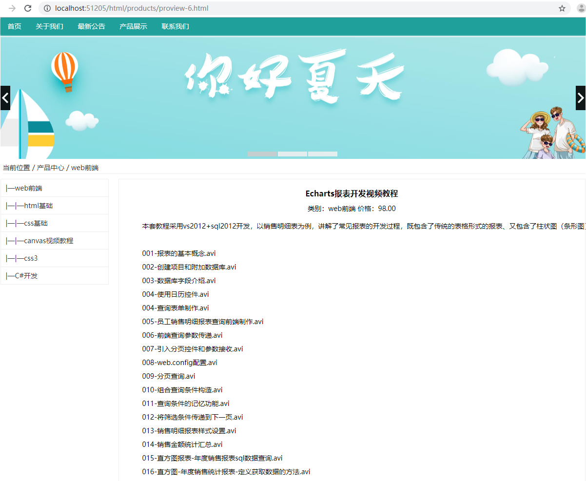Screen dimensions: 586x481
Task: Click the 本套教程采用vs2012 description paragraph
Action: [363, 226]
